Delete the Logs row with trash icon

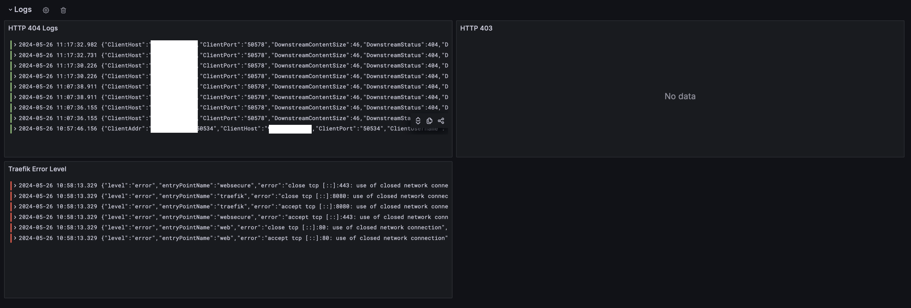coord(63,10)
